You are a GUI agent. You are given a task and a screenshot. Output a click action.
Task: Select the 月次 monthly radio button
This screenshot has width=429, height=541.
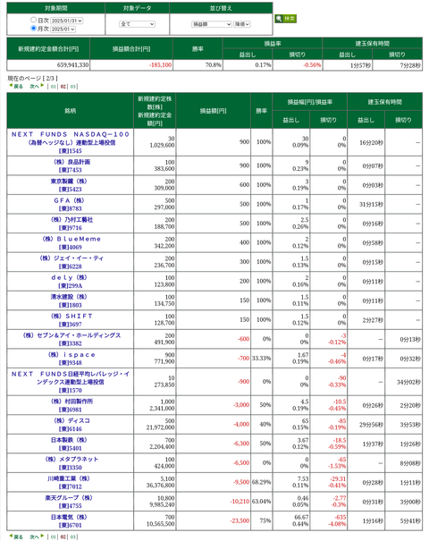(33, 29)
